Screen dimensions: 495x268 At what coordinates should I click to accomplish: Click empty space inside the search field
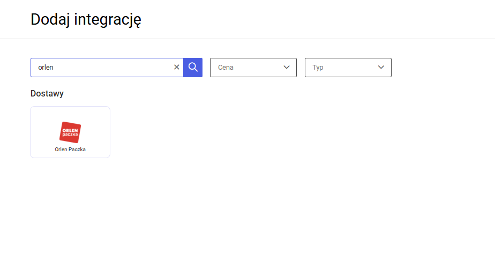pos(118,68)
